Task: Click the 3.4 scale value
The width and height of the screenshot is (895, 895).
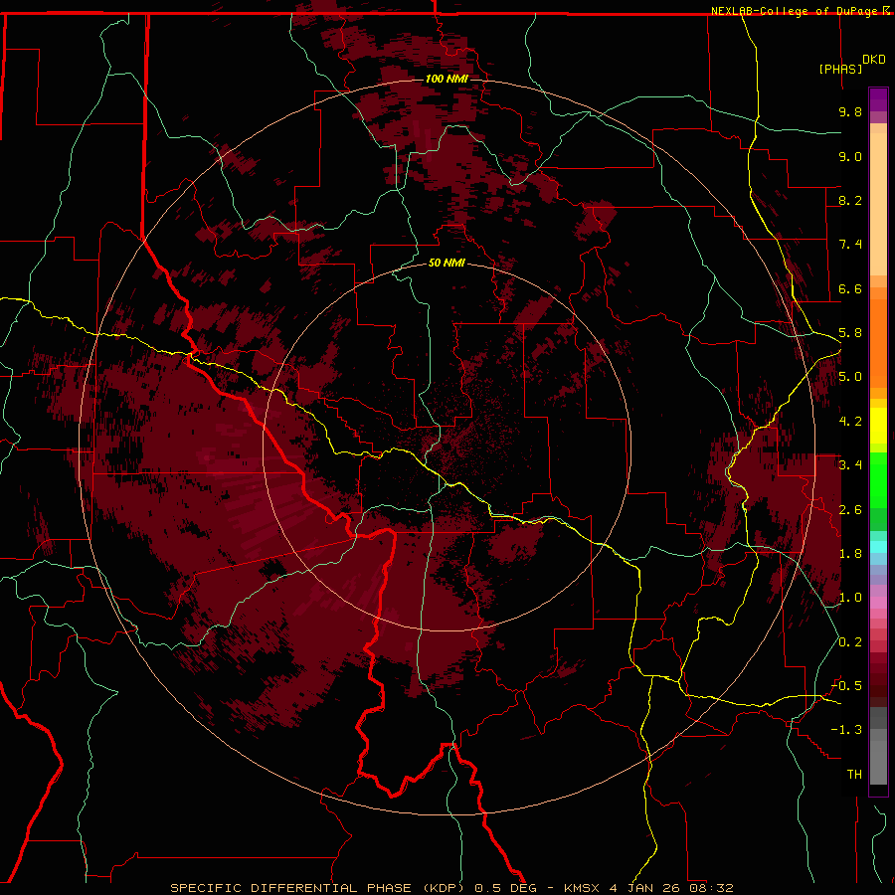Action: tap(850, 465)
